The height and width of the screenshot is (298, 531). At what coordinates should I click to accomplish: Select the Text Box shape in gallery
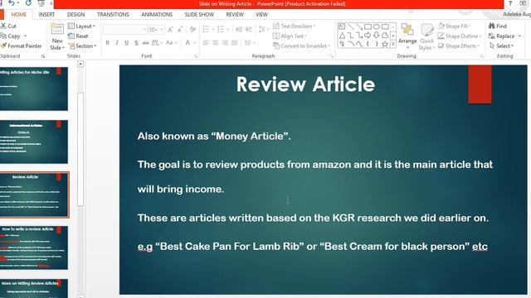[342, 26]
